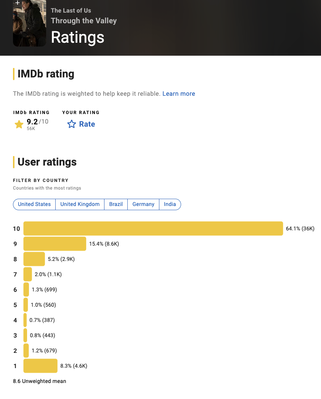Image resolution: width=321 pixels, height=399 pixels.
Task: Click the blue outline Rate star icon
Action: click(x=71, y=124)
